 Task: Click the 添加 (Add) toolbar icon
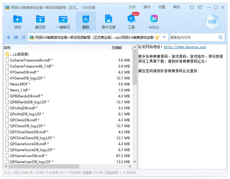[x=18, y=19]
